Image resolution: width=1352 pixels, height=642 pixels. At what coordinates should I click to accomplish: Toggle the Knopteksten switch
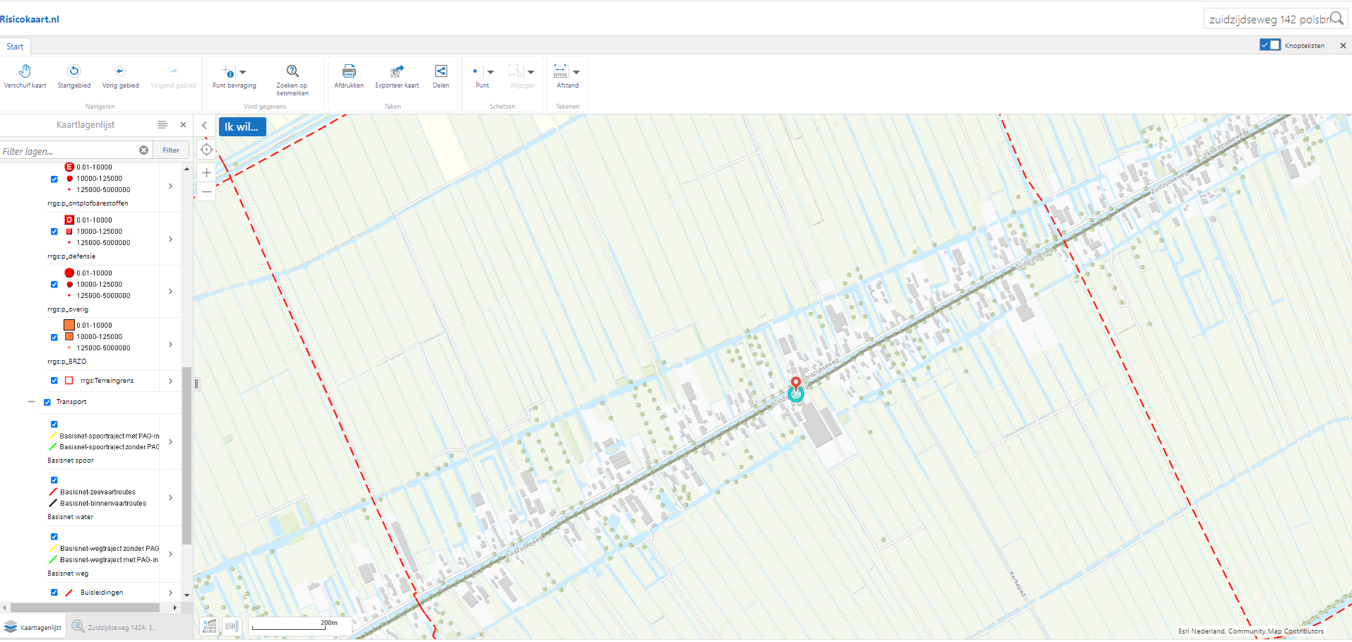pos(1269,45)
